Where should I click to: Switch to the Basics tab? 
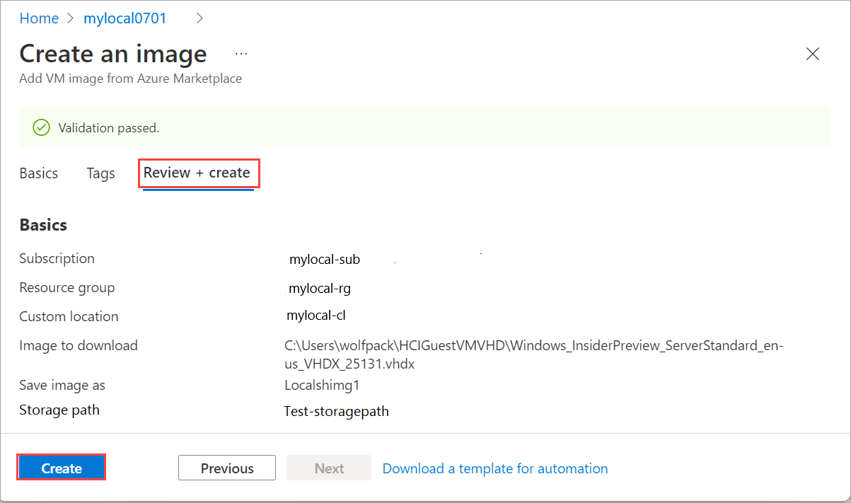[39, 173]
